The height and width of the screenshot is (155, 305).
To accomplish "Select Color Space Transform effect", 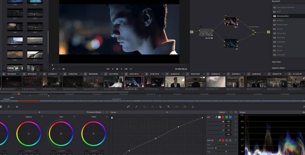I will point(288,7).
